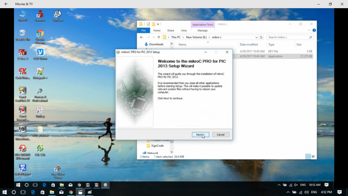The image size is (348, 196).
Task: Click New Volume (E:) in address path
Action: (196, 37)
